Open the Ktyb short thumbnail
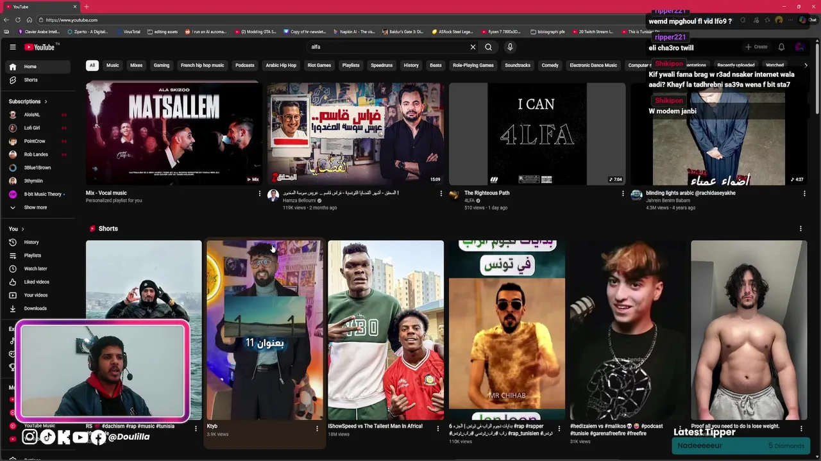The width and height of the screenshot is (821, 461). click(264, 330)
